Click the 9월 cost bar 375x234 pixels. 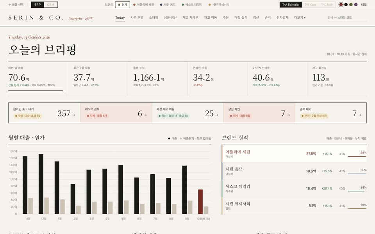tap(190, 207)
